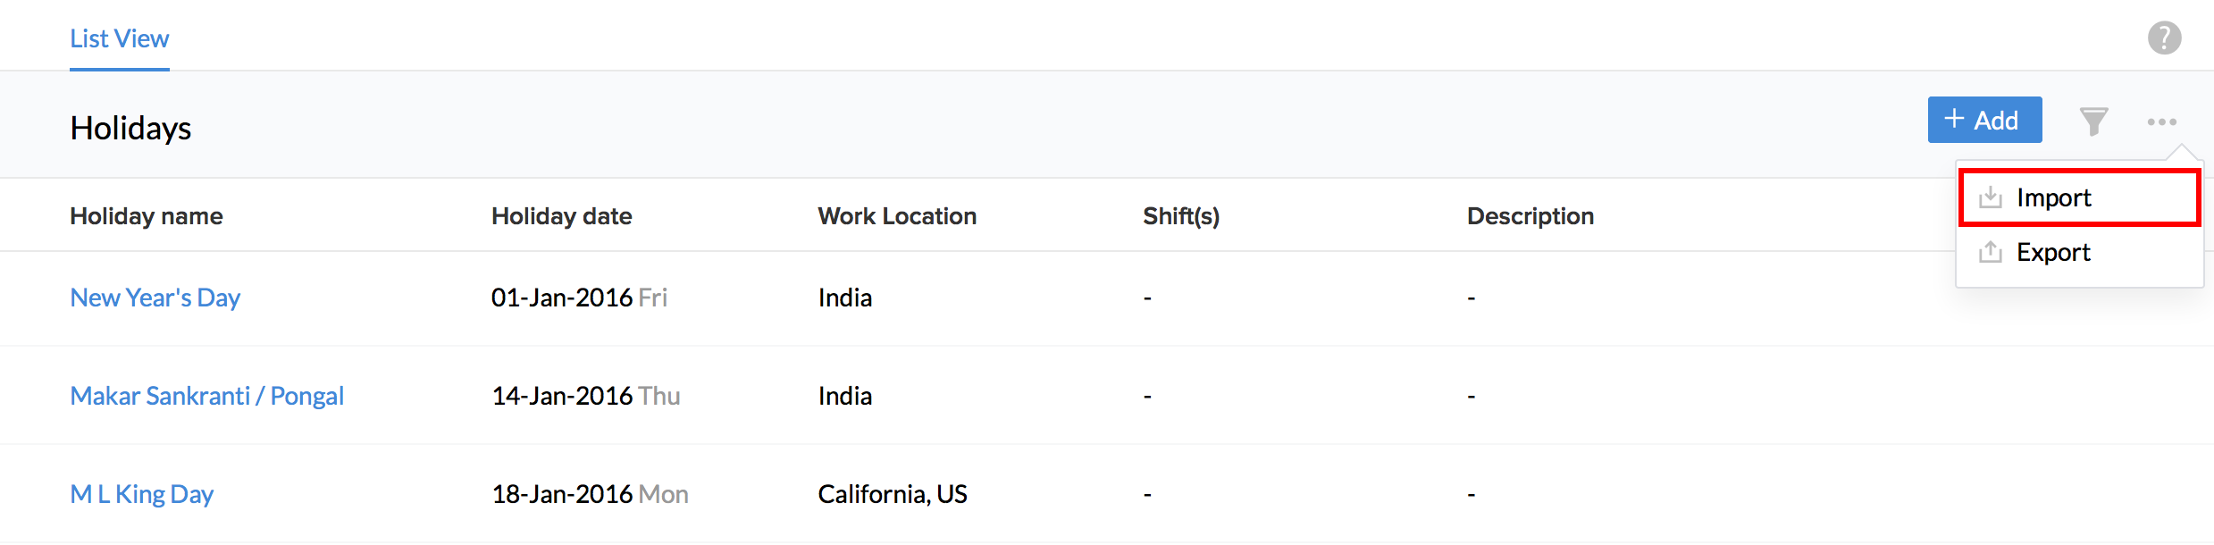Click the Import icon in dropdown

pos(1991,197)
